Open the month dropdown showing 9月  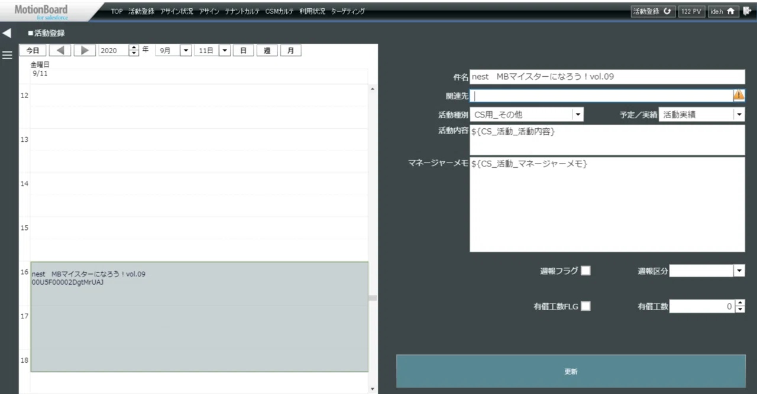click(x=186, y=51)
